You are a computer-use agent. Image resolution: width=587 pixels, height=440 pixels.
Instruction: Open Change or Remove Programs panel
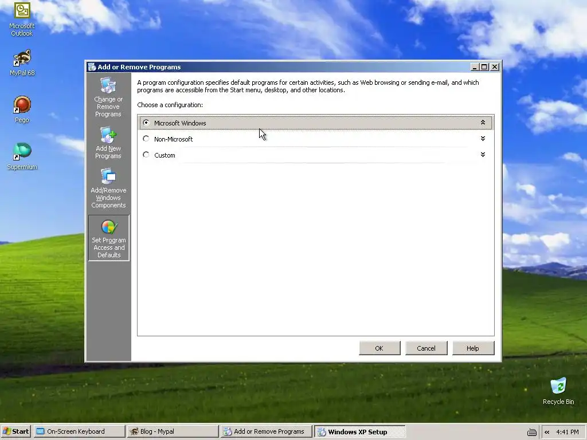tap(108, 97)
